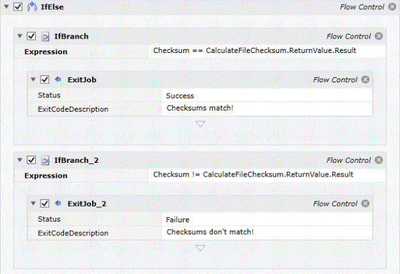Uncheck the IfElse enabled checkbox

[18, 7]
